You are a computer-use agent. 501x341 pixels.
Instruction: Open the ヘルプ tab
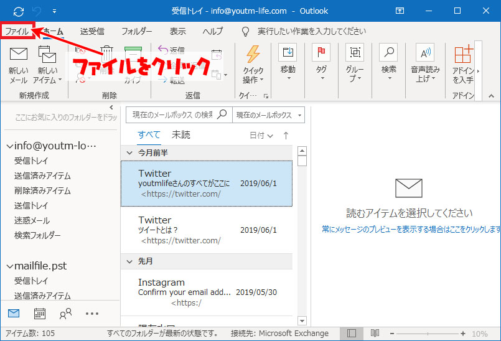pos(213,31)
